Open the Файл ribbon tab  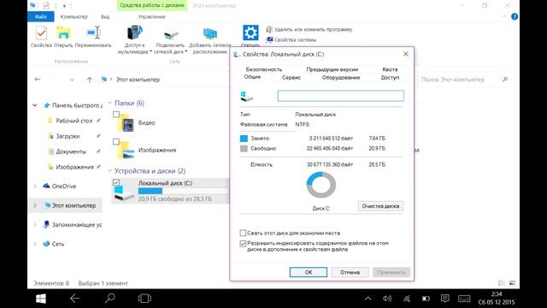point(41,17)
